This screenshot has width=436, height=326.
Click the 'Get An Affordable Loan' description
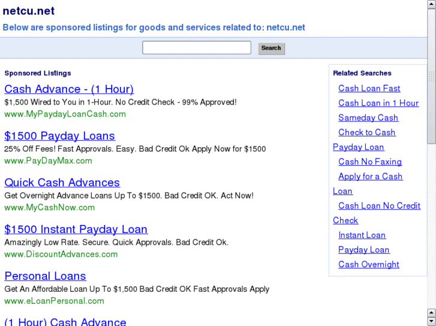pyautogui.click(x=137, y=289)
